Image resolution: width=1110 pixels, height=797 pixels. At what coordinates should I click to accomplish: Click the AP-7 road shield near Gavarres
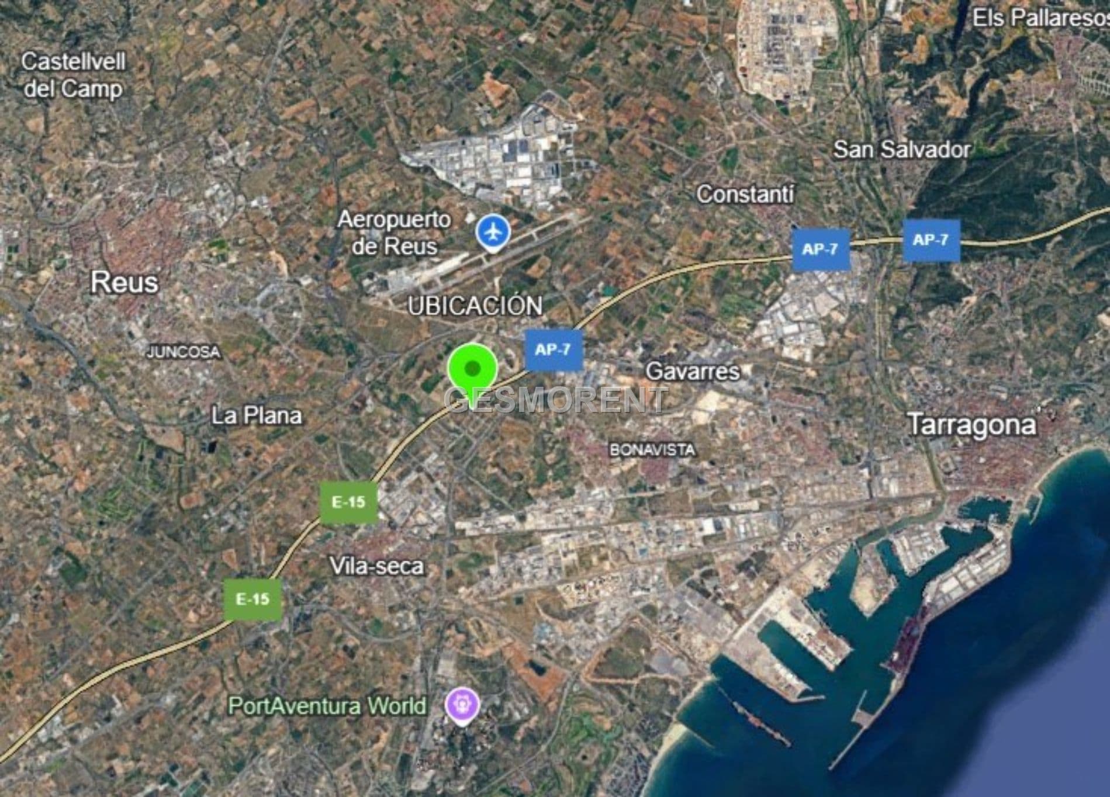[554, 350]
